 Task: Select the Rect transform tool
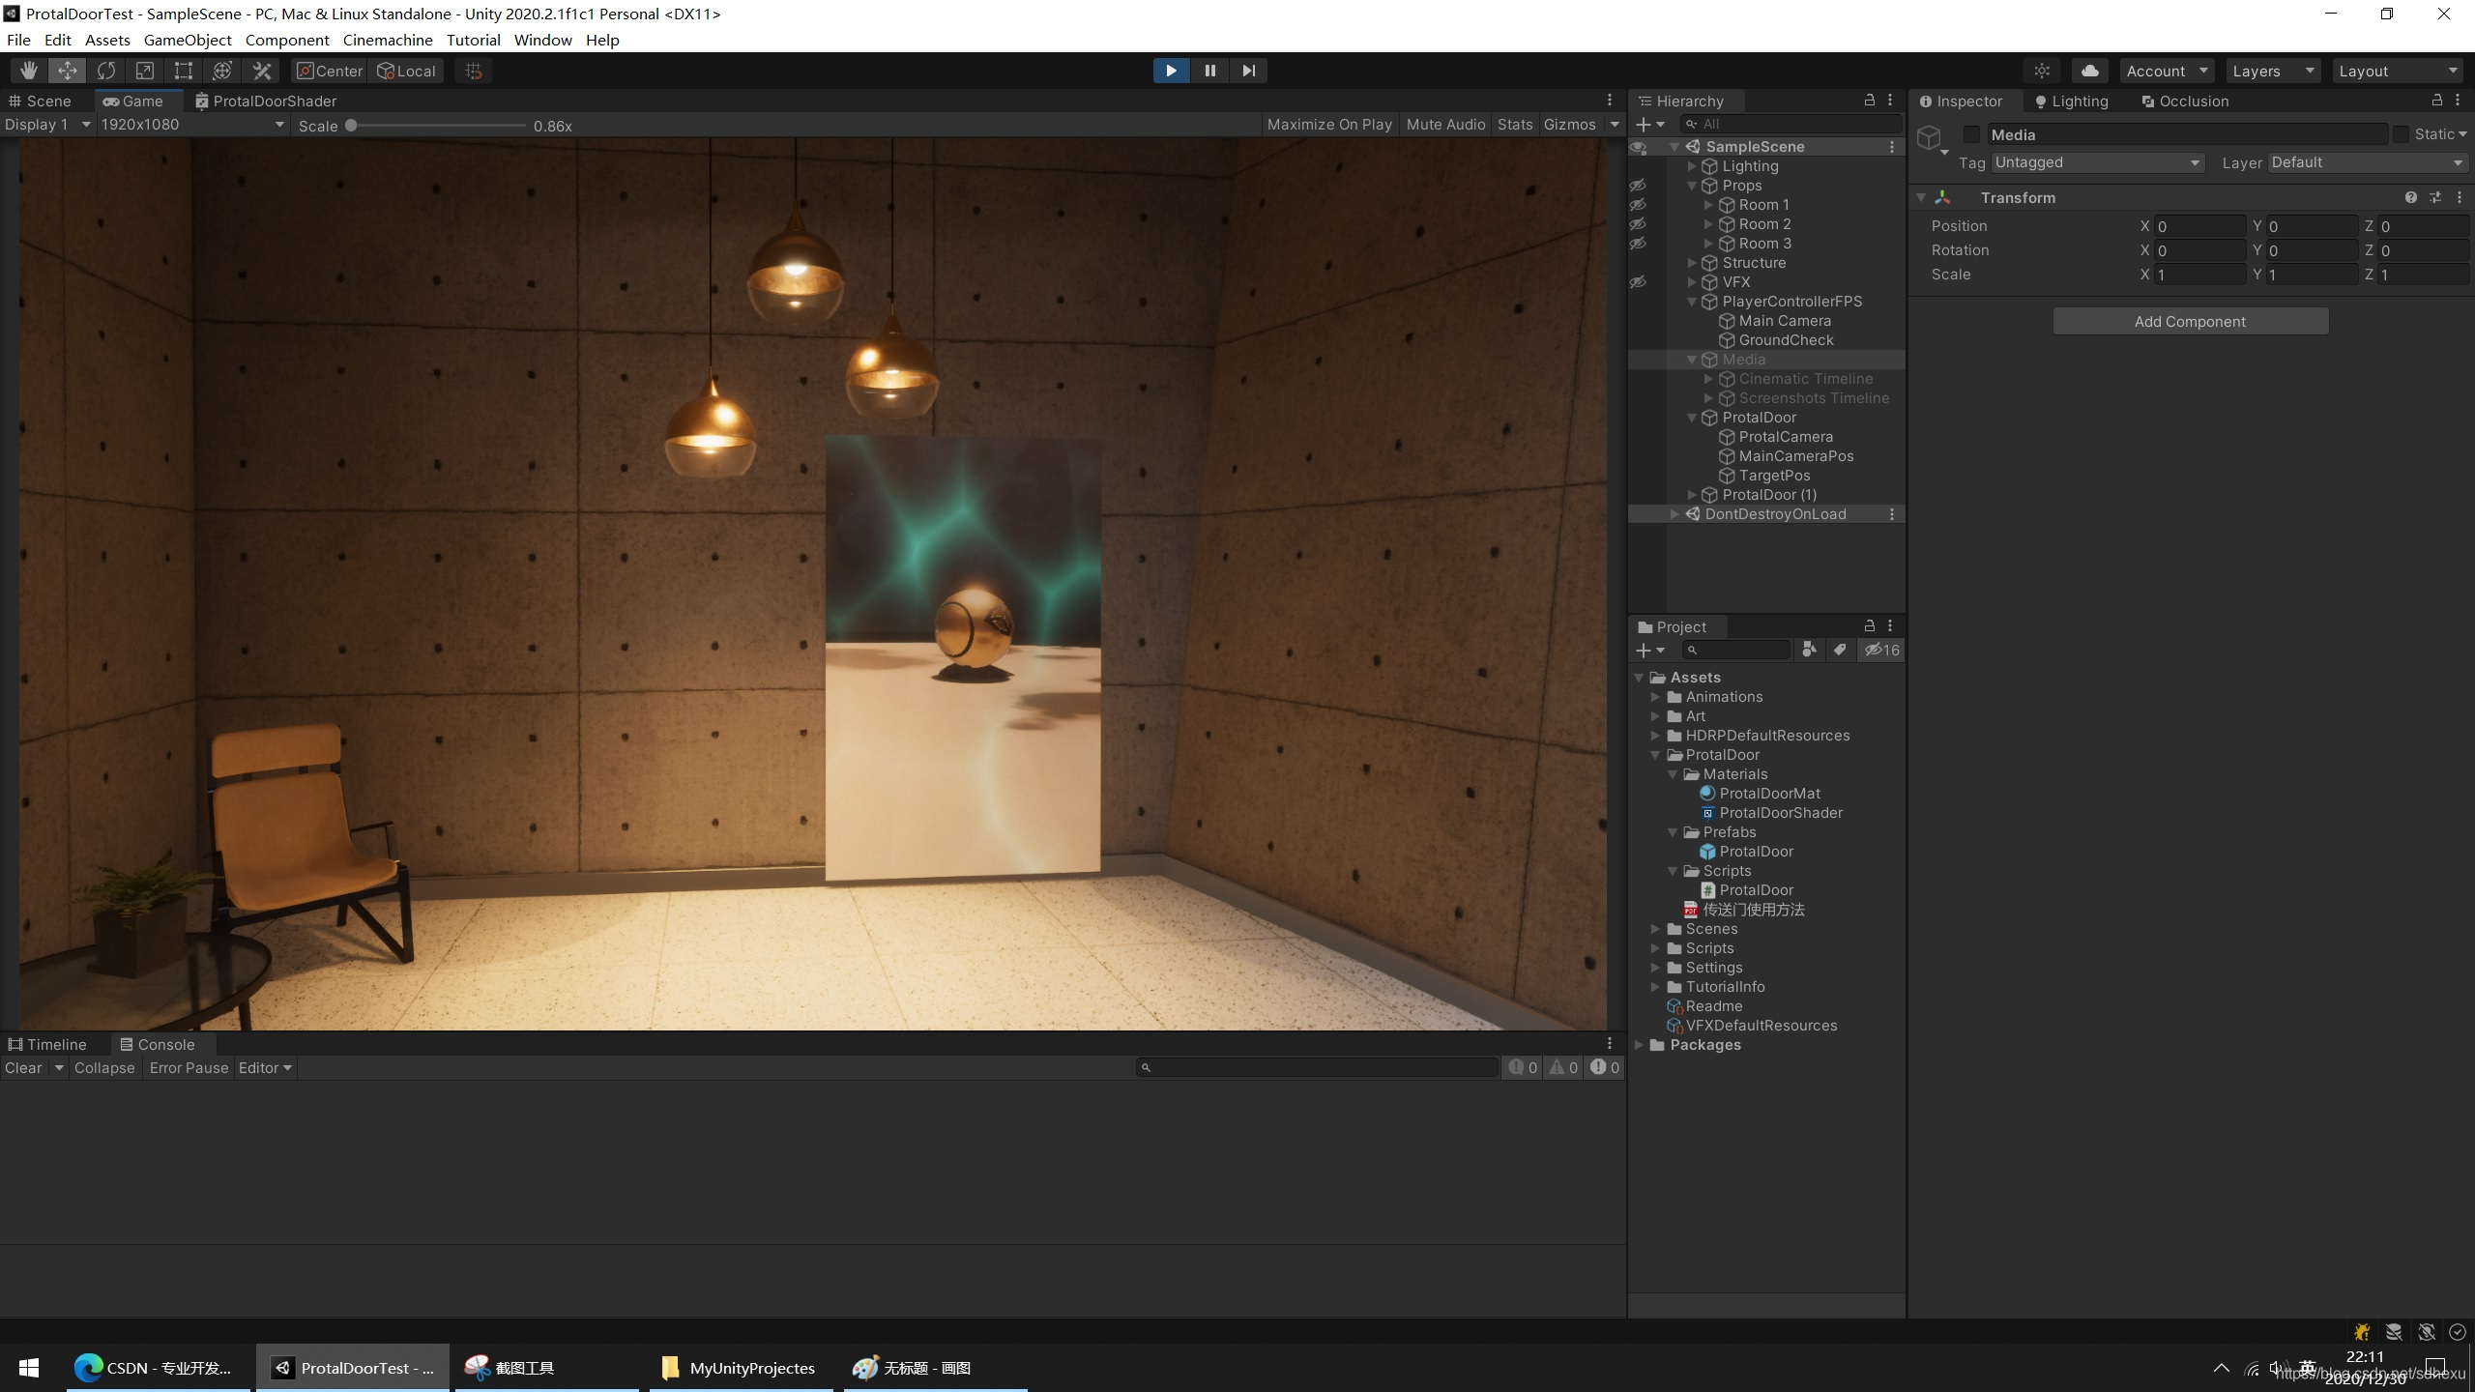183,71
